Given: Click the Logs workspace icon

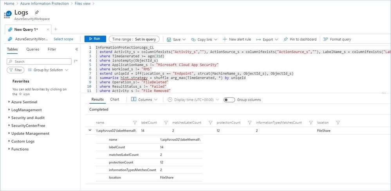Looking at the screenshot, I should [x=8, y=14].
